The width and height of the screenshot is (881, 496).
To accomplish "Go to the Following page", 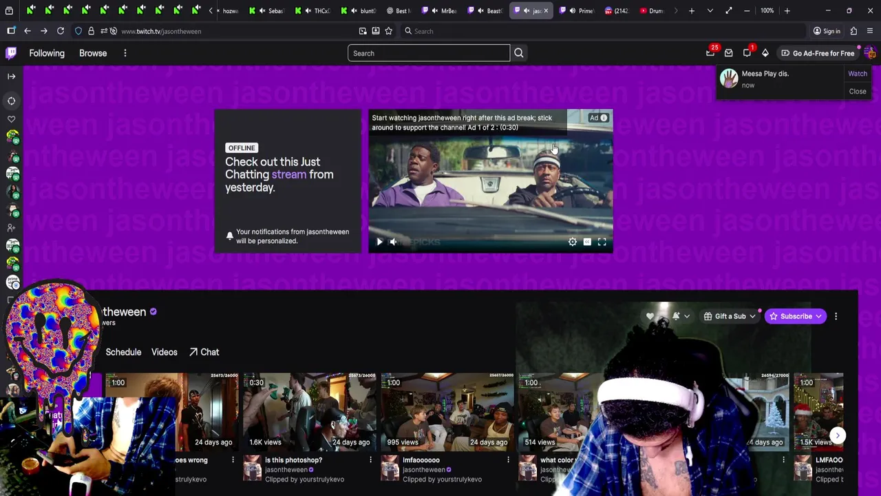I will coord(47,53).
